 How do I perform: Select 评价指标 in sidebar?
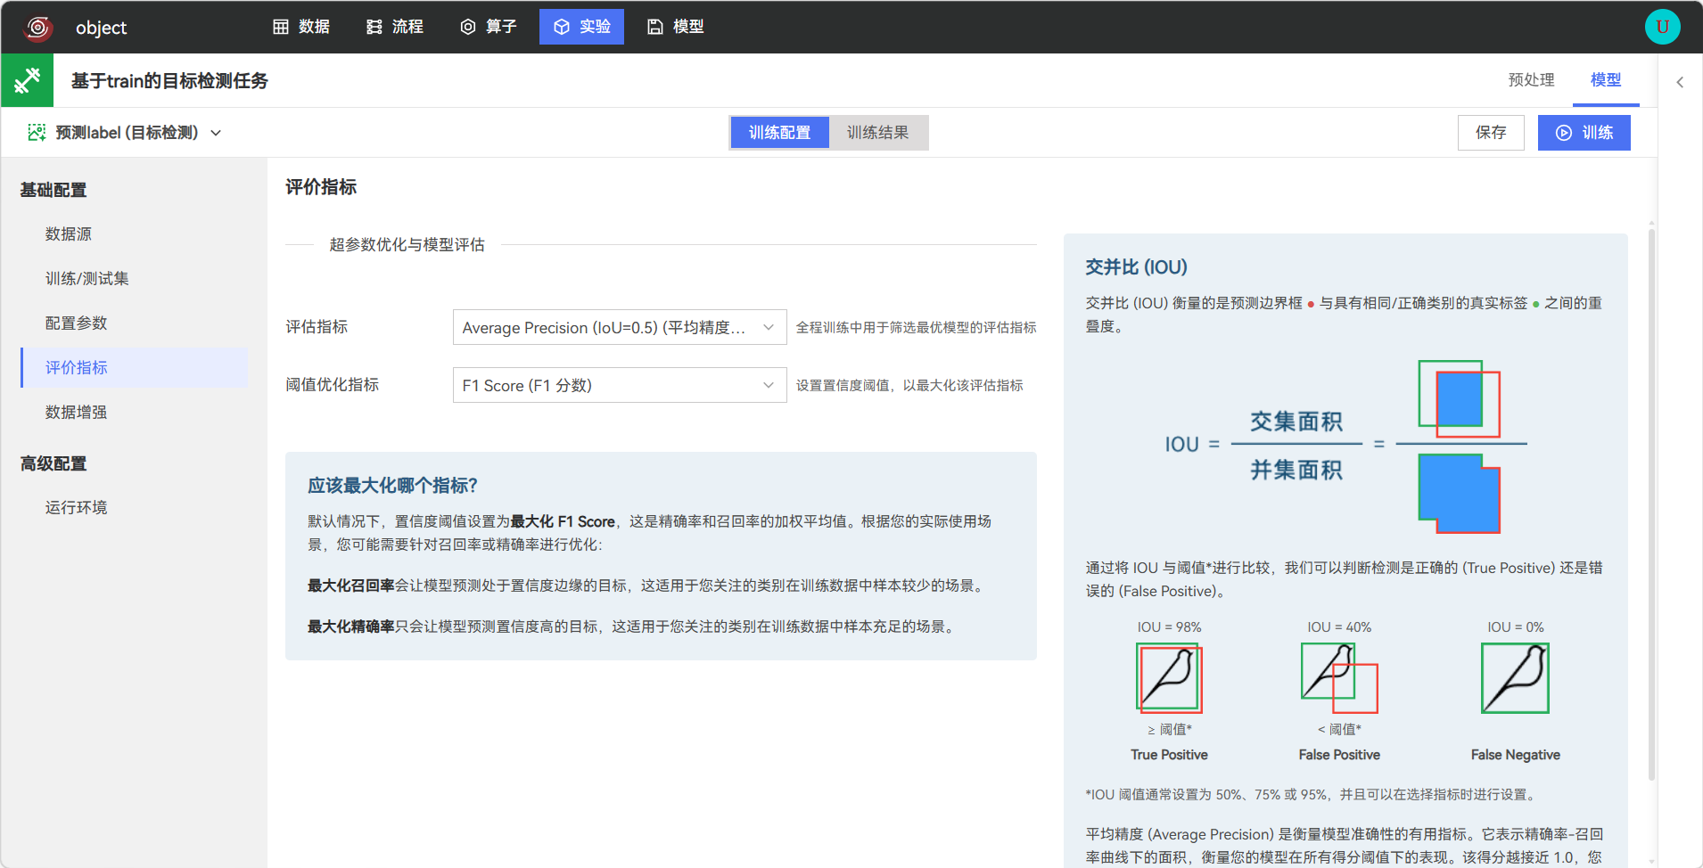tap(134, 367)
